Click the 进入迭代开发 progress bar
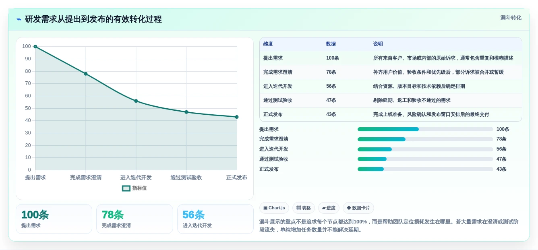This screenshot has height=250, width=538. pyautogui.click(x=425, y=149)
